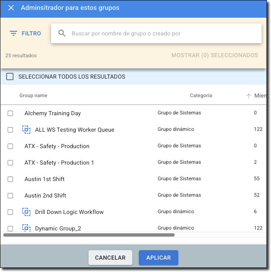271x272 pixels.
Task: Enable the ATX - Safety - Production 1 checkbox
Action: [x=10, y=163]
